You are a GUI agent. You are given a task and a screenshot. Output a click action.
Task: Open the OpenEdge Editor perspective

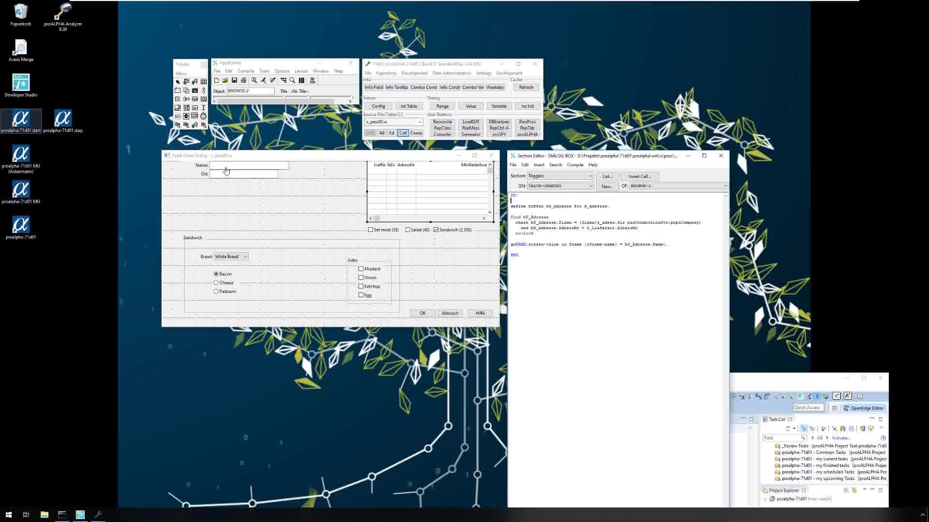[864, 408]
